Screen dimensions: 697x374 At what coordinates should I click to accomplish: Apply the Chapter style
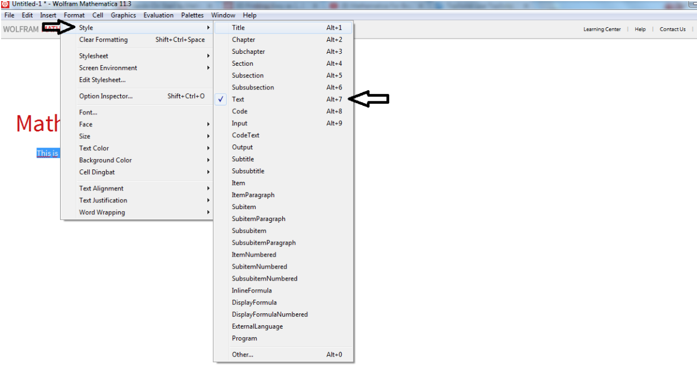click(283, 40)
